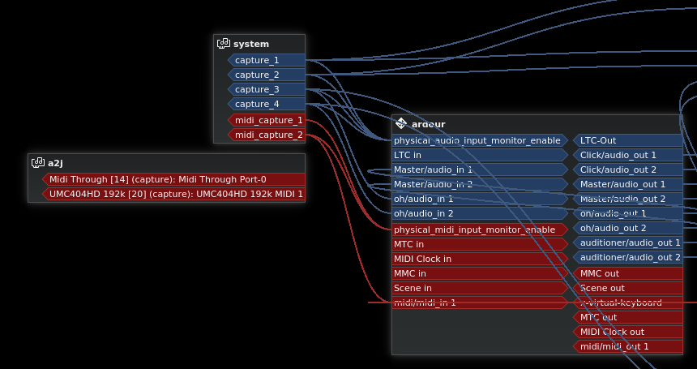The height and width of the screenshot is (369, 697).
Task: Select the MIDI Clock in port
Action: (x=478, y=259)
